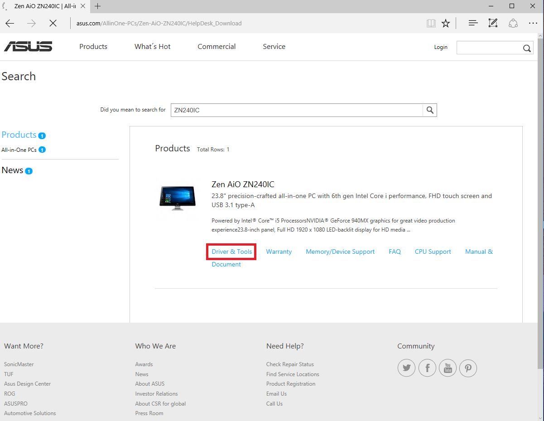Close the Zen AiO ZN240IC tab
The image size is (544, 421).
(83, 6)
